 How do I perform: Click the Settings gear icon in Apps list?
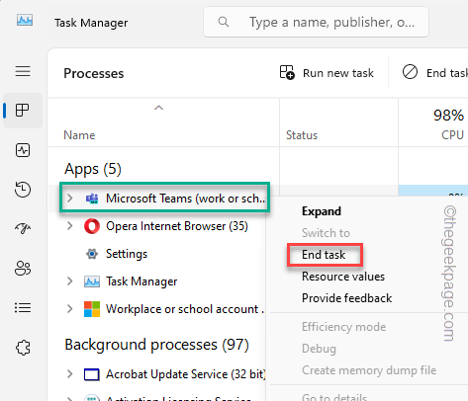pos(92,254)
